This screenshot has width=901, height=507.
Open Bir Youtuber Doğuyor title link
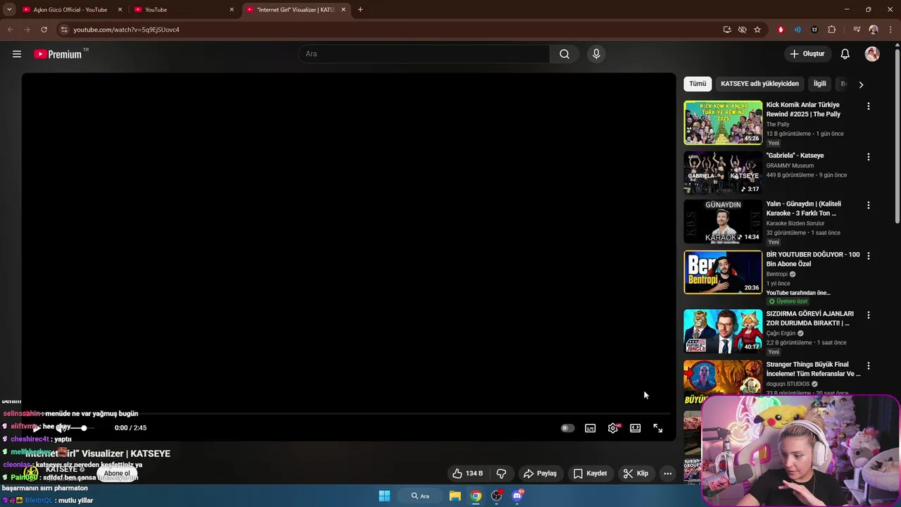813,259
